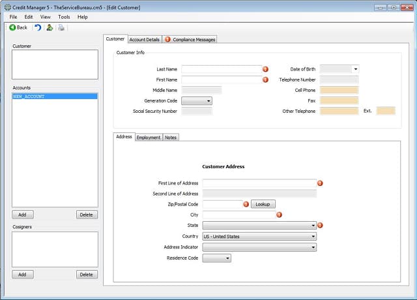This screenshot has width=417, height=300.
Task: Click the Cell Phone field
Action: pyautogui.click(x=339, y=90)
